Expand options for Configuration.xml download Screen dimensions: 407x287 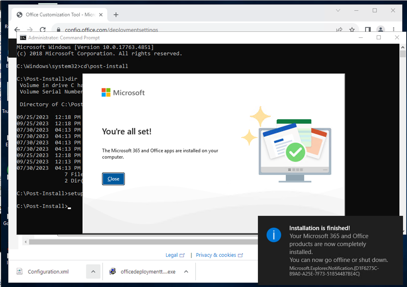(93, 272)
